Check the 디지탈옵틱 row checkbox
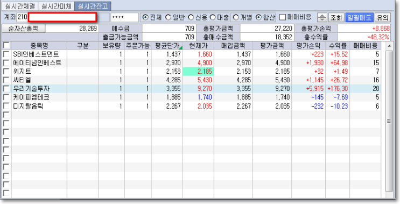Screen dimensions: 400x204 [x=6, y=106]
